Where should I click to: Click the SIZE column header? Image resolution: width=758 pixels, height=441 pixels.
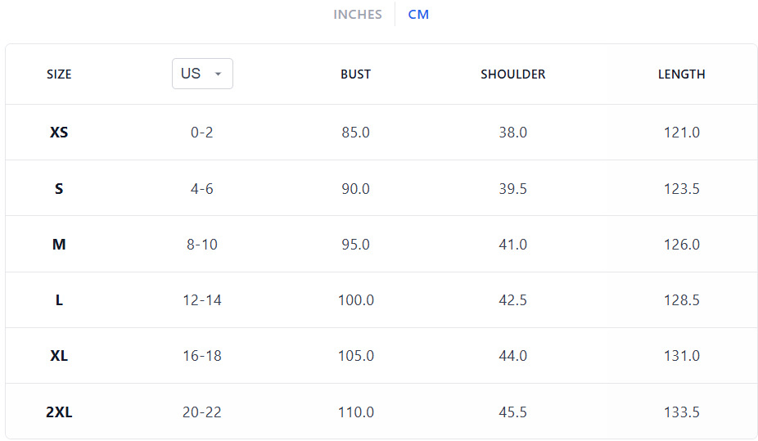59,74
